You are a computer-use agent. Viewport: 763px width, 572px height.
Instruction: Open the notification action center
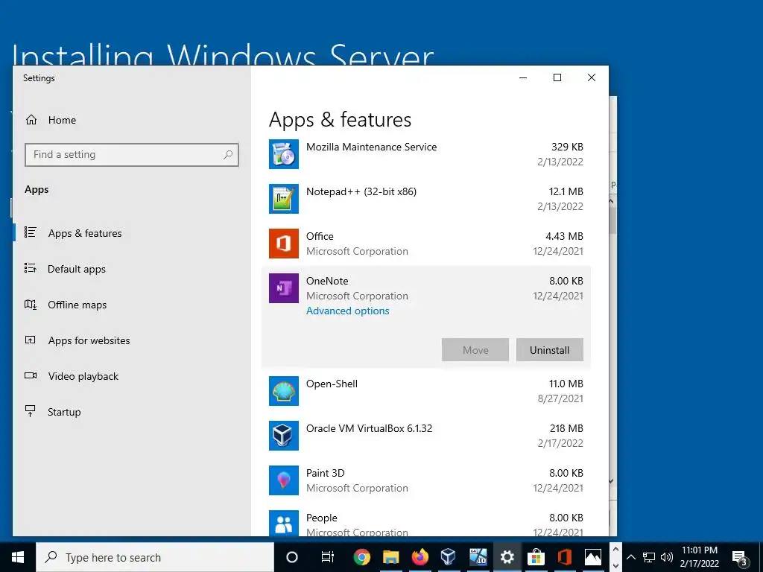coord(740,559)
